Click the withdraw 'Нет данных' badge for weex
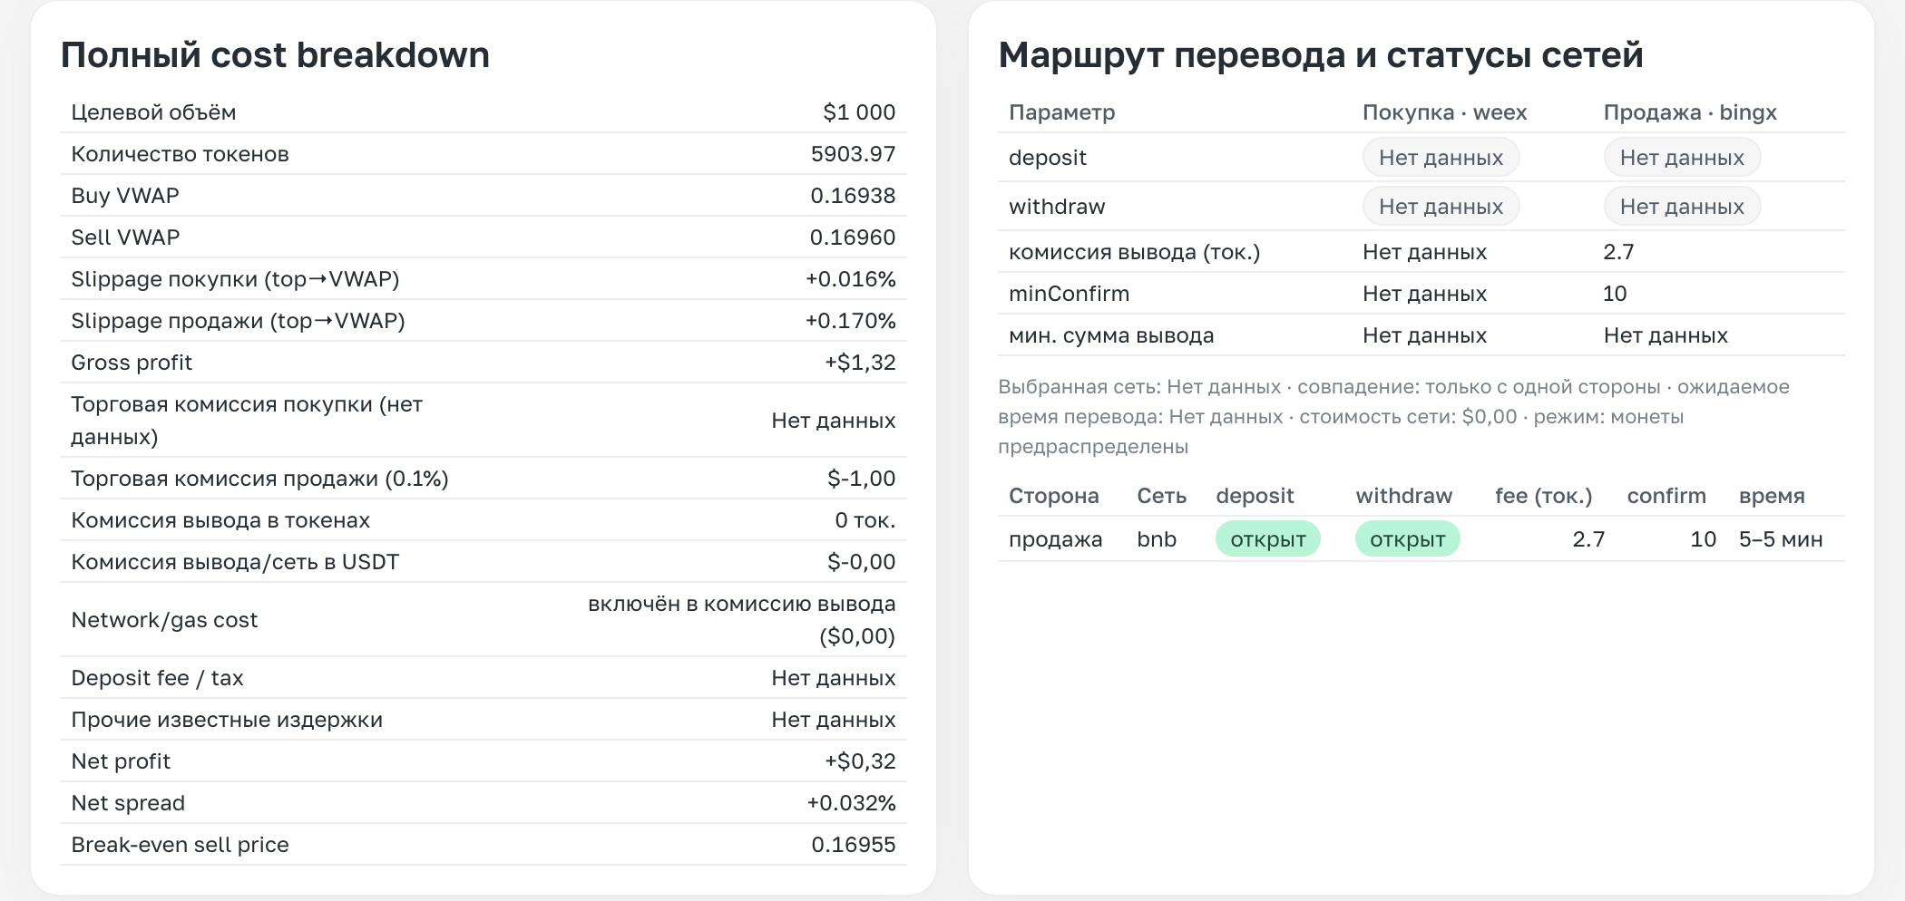1905x901 pixels. 1441,207
